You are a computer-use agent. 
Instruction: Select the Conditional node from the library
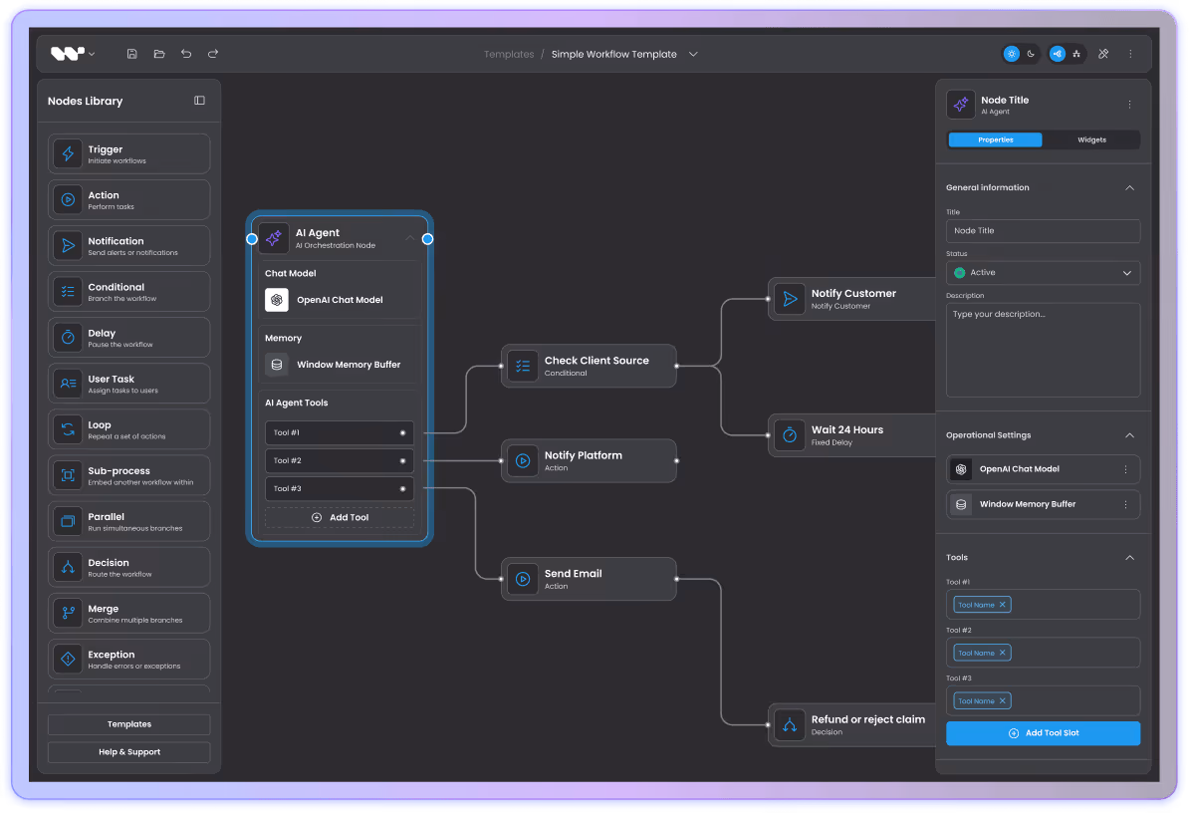pyautogui.click(x=128, y=291)
